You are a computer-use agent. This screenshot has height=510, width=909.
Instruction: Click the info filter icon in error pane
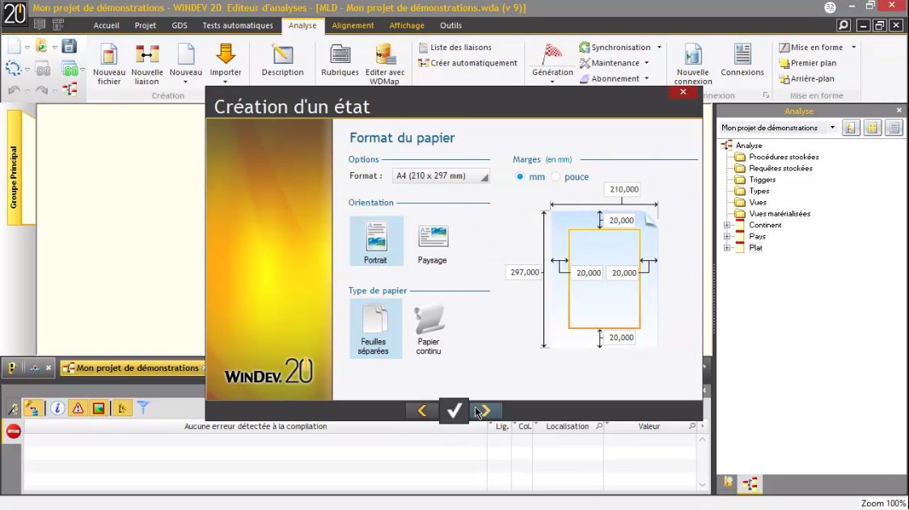[57, 408]
